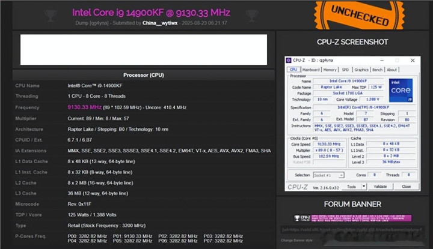This screenshot has width=433, height=249.
Task: Click the Bus Speed field '102.59 MHz' in CPU-Z
Action: (x=329, y=156)
